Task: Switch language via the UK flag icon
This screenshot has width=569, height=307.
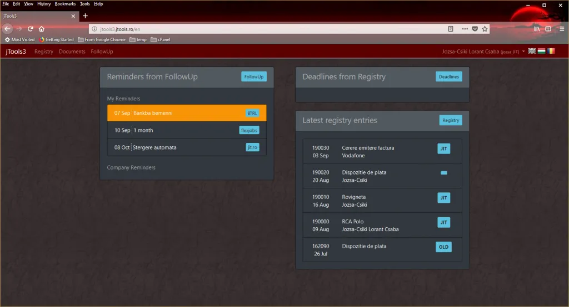Action: 532,51
